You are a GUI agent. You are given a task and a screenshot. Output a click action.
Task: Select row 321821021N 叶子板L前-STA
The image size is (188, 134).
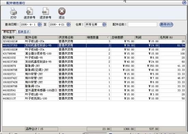[94, 41]
